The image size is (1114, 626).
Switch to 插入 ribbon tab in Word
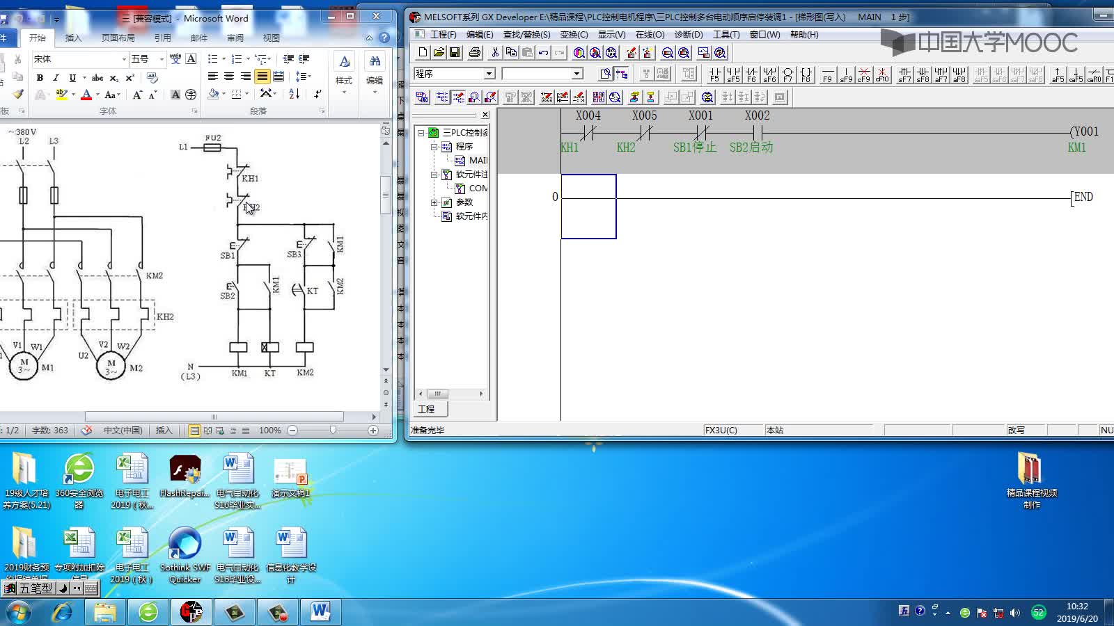73,38
